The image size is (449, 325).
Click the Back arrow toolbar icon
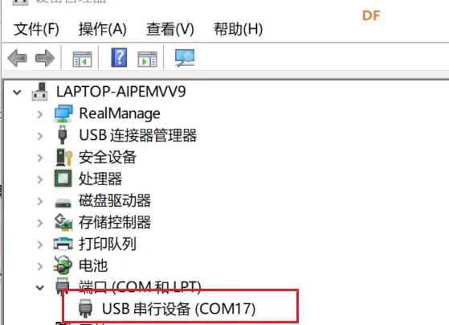(18, 58)
